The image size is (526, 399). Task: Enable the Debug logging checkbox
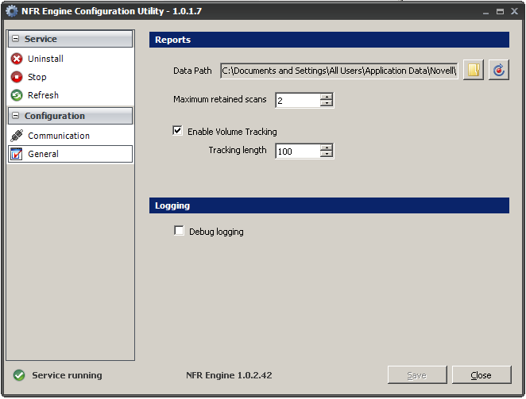click(x=179, y=231)
